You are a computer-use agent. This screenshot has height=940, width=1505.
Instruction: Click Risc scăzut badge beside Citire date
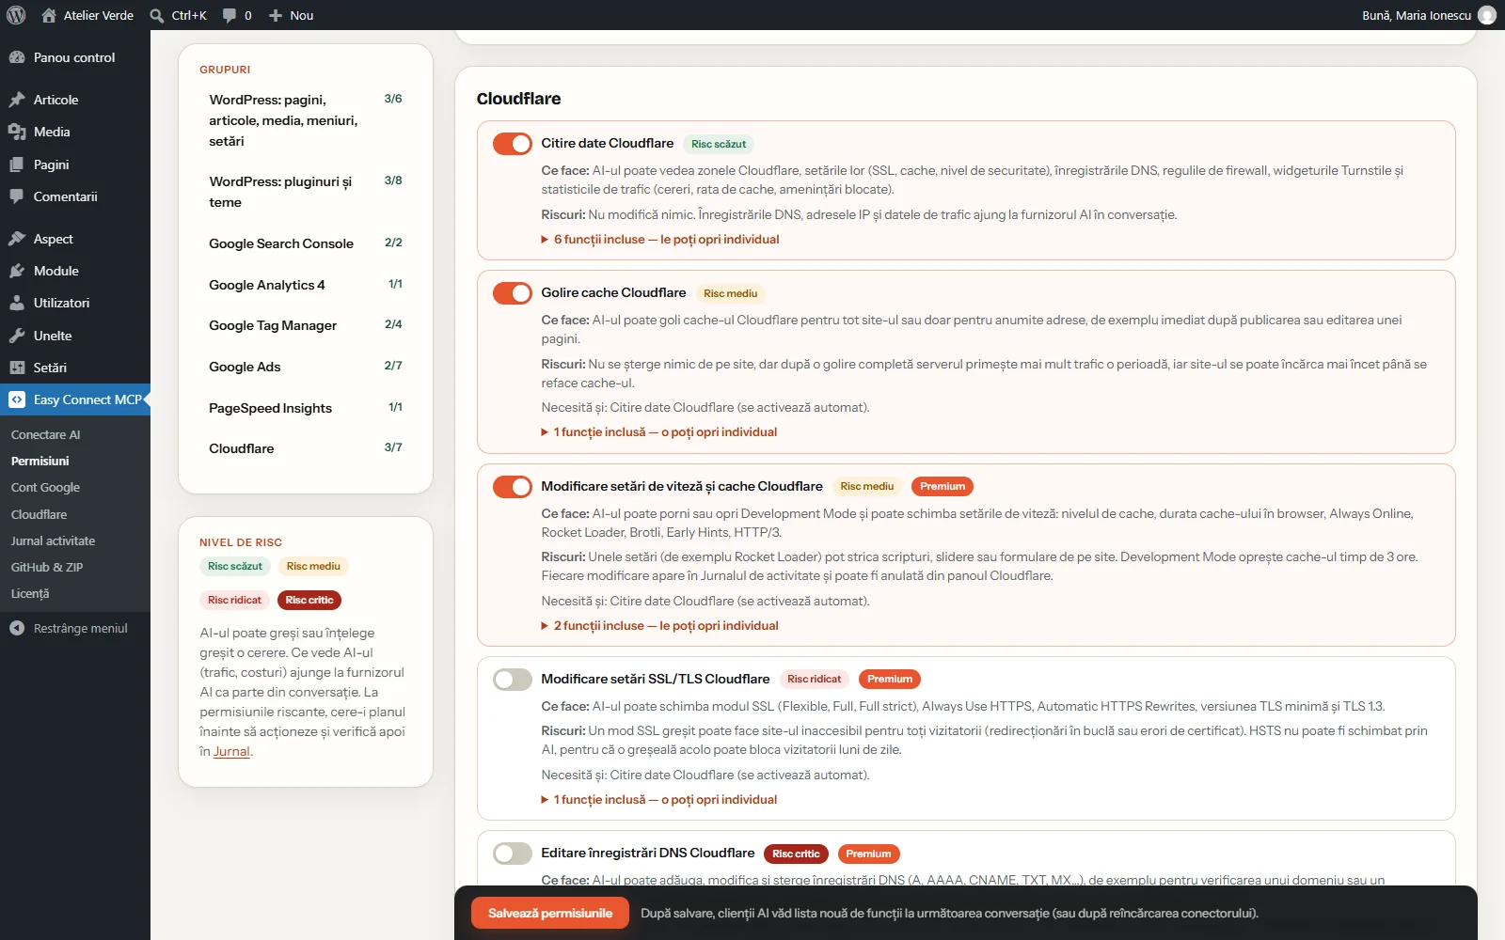pyautogui.click(x=719, y=144)
